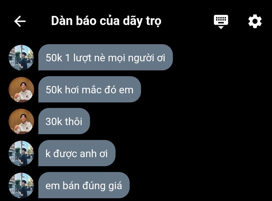Tap the avatar next to 'em bán đúng giá'

pyautogui.click(x=21, y=185)
